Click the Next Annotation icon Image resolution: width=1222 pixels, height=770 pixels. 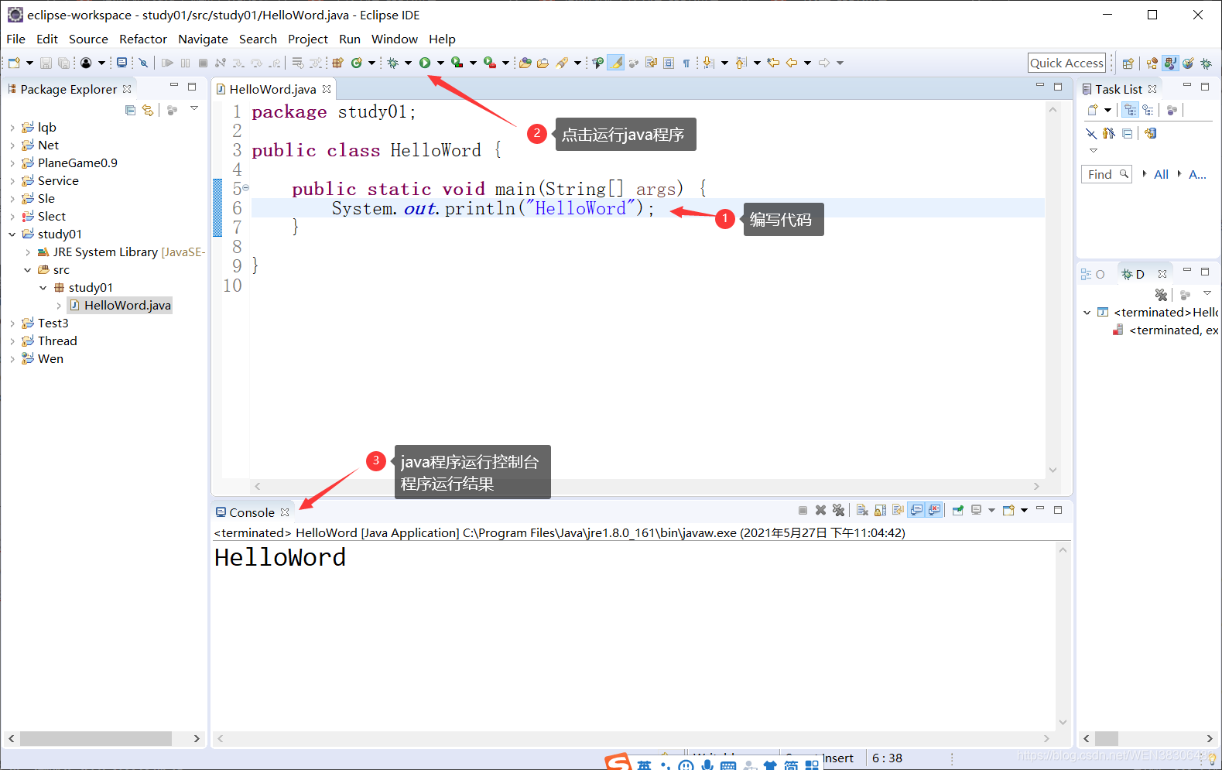click(708, 63)
